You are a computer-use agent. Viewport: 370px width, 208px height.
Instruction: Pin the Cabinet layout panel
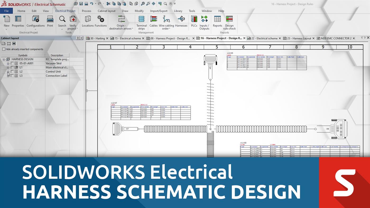coord(77,38)
